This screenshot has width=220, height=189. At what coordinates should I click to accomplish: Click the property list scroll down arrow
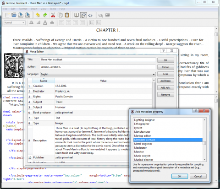pos(204,160)
